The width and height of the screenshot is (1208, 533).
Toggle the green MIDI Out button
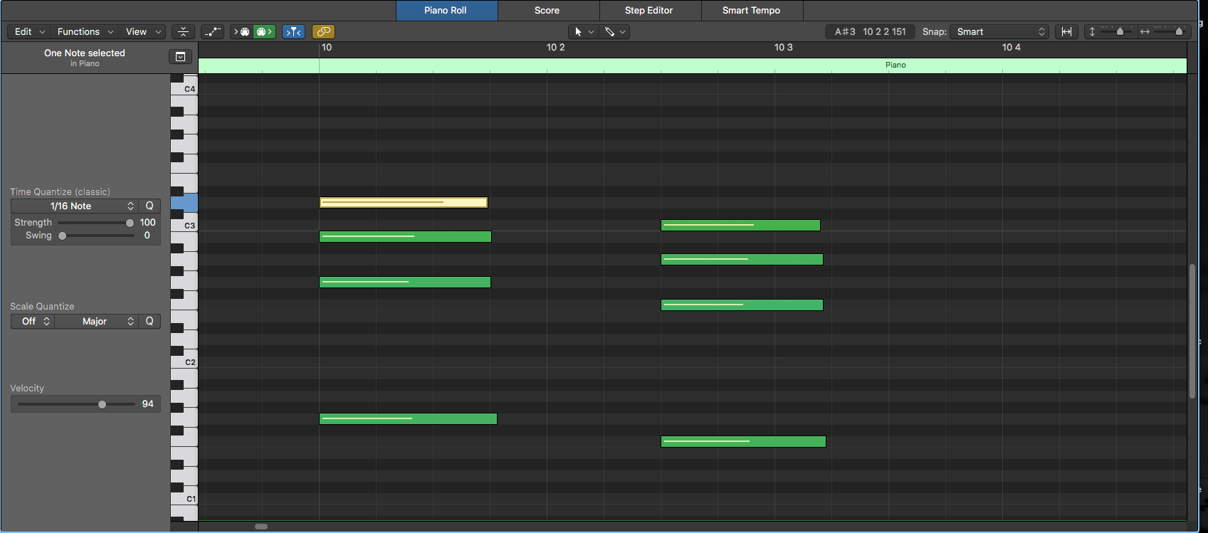point(264,31)
